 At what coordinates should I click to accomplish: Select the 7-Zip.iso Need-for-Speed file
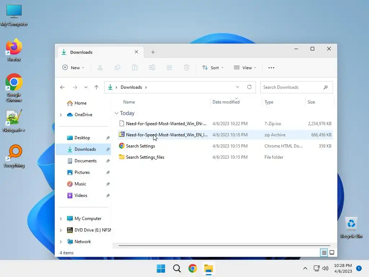click(225, 124)
